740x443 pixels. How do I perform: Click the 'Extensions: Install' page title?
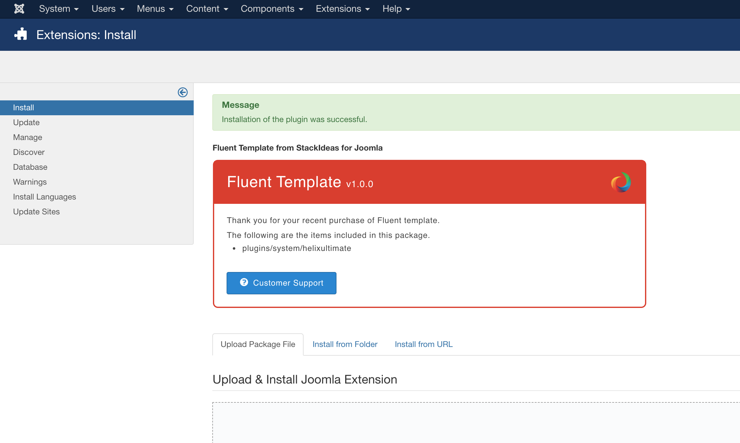pos(86,35)
